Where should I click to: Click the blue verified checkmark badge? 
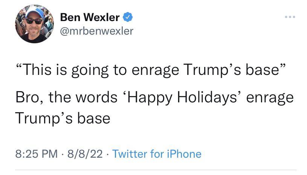(x=128, y=17)
